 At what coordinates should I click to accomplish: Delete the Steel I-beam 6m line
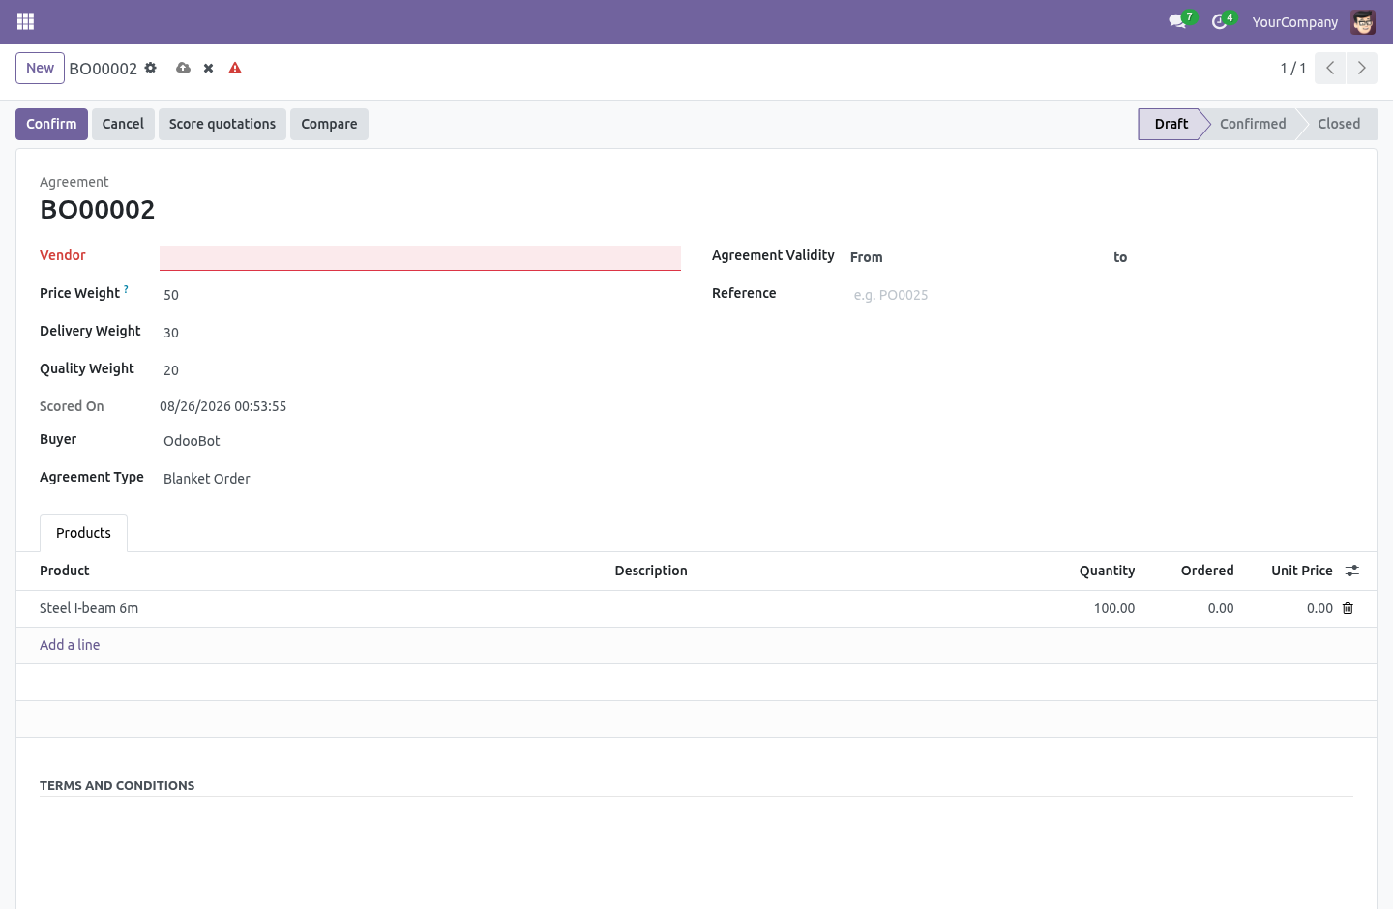[1348, 608]
